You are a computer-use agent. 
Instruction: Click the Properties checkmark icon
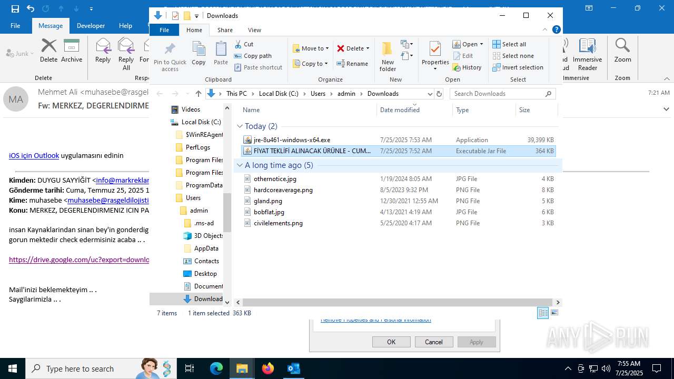435,49
